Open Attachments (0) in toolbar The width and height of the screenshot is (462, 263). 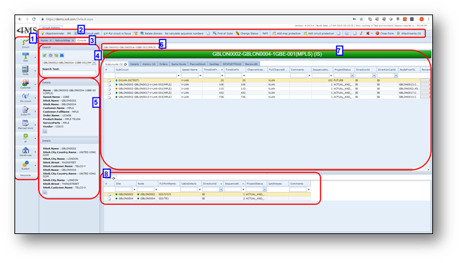(410, 34)
